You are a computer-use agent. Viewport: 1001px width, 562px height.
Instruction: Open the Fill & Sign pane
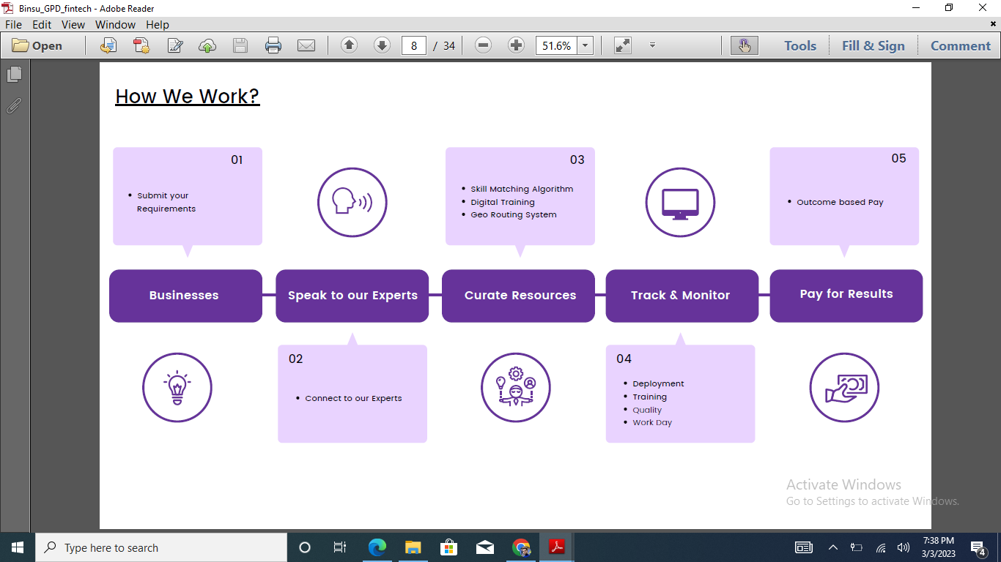tap(873, 45)
